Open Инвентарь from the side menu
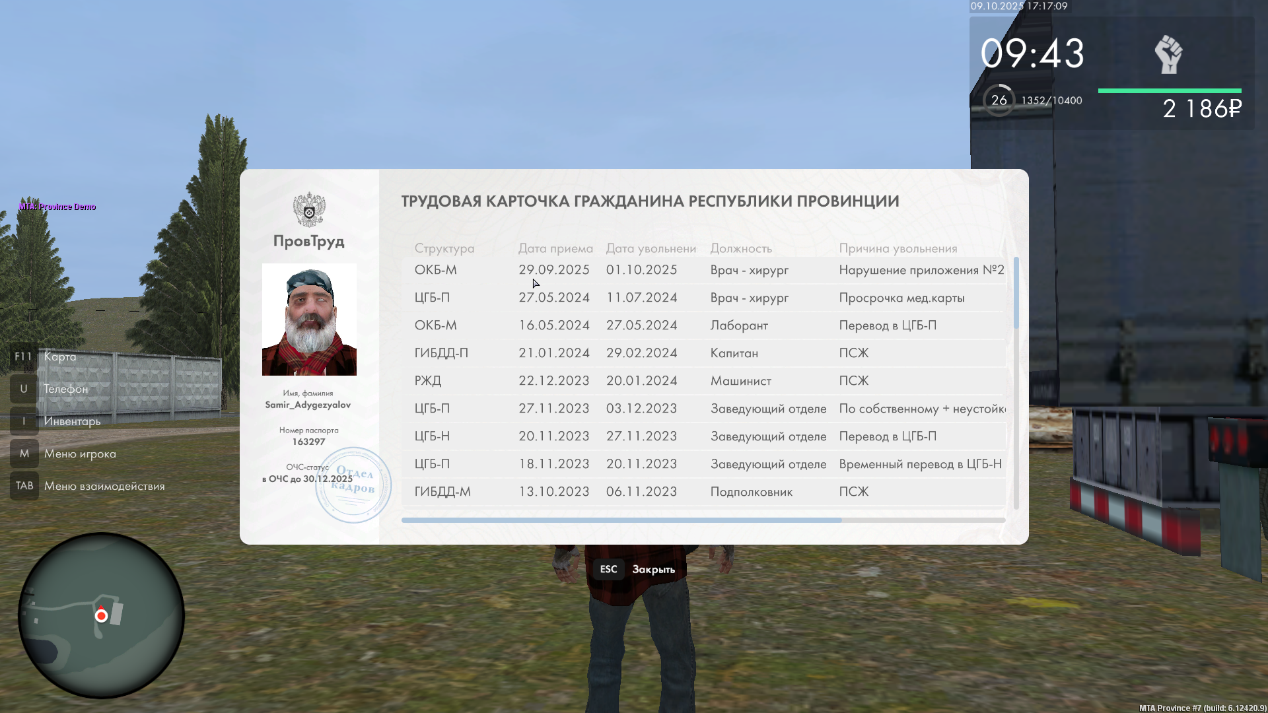The height and width of the screenshot is (713, 1268). [x=72, y=421]
